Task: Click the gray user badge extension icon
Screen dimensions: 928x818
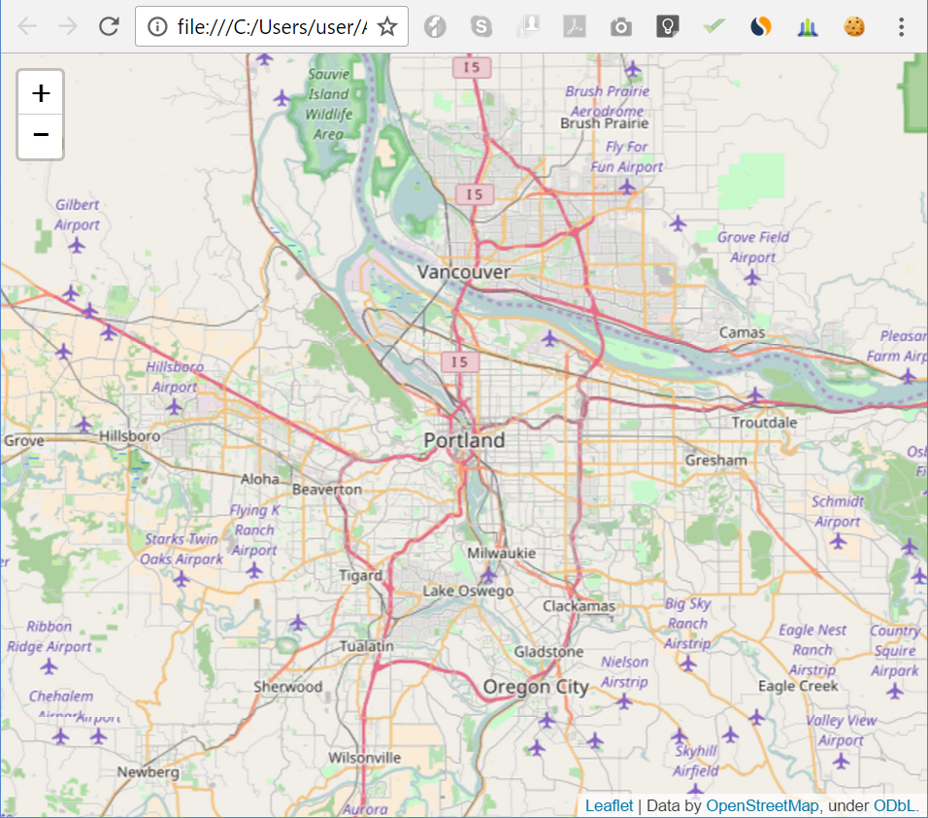Action: click(x=528, y=26)
